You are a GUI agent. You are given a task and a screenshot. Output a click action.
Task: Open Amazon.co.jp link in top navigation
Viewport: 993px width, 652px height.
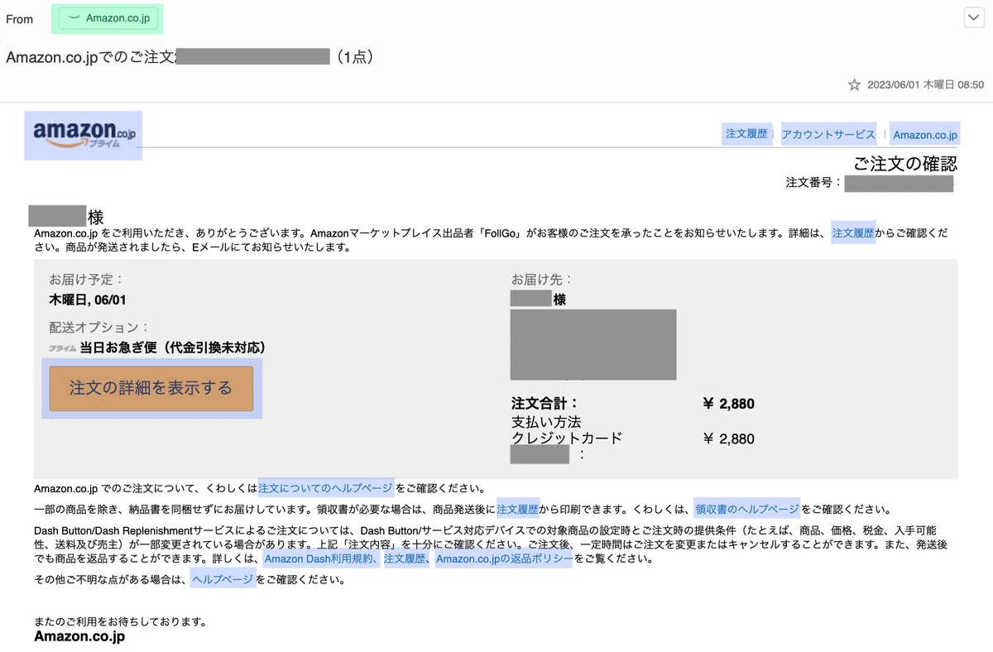tap(925, 134)
